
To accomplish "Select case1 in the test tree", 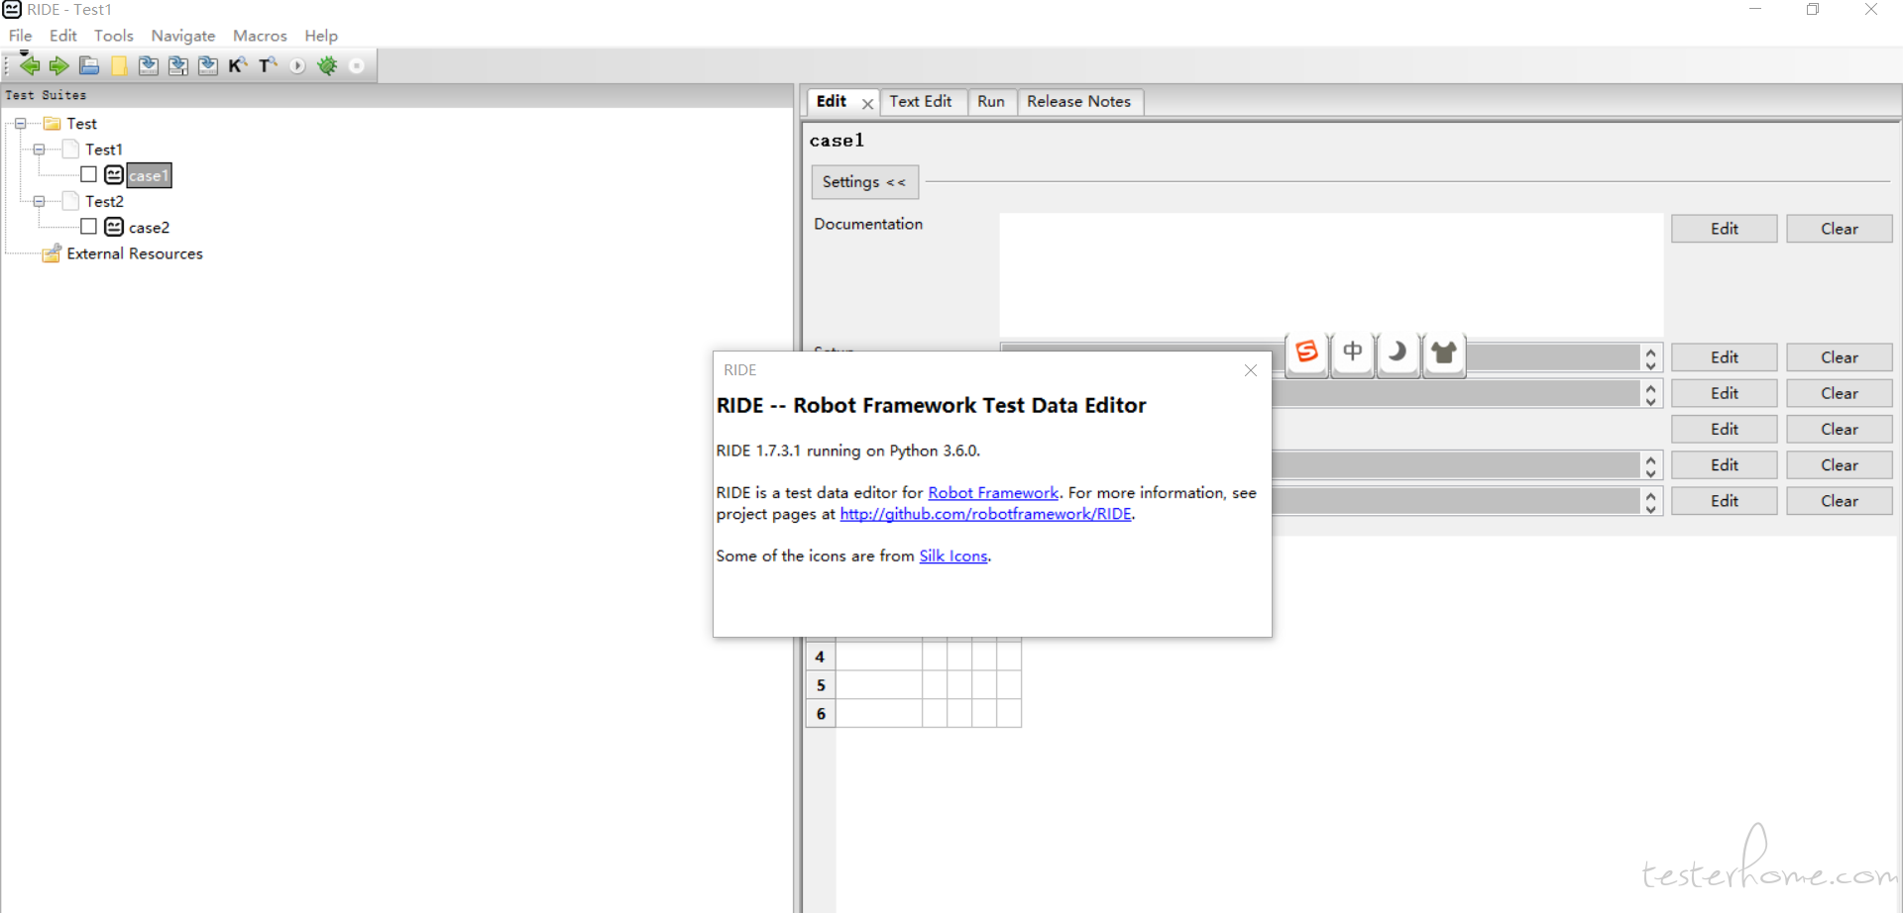I will pyautogui.click(x=149, y=175).
